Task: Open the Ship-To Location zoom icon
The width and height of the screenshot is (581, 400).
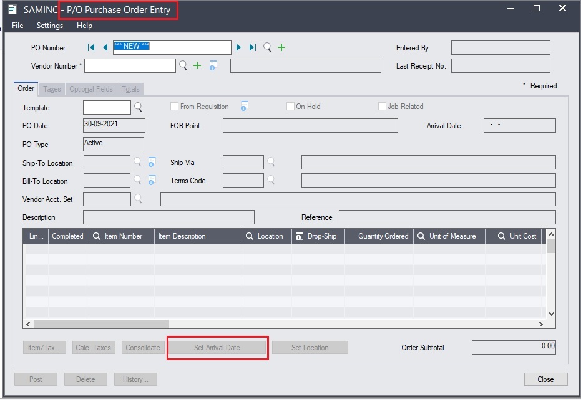Action: [152, 162]
